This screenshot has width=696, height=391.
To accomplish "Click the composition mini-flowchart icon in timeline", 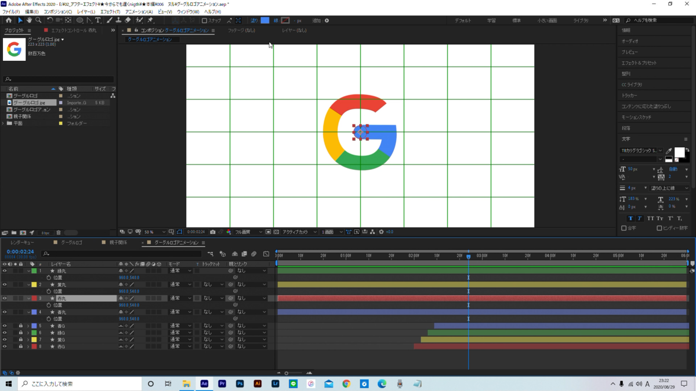I will 211,254.
